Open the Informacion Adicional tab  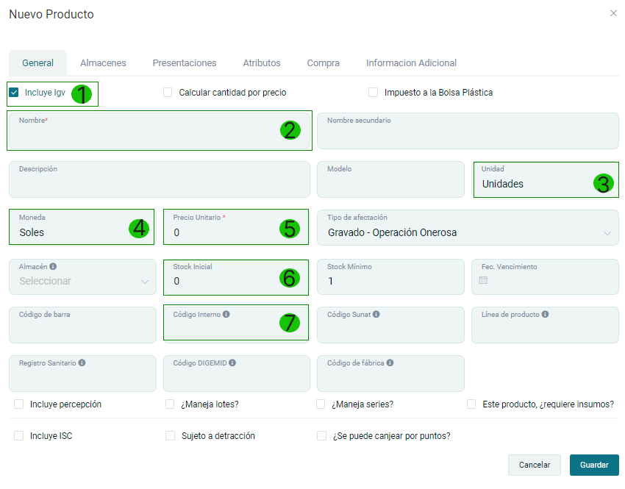pyautogui.click(x=411, y=63)
